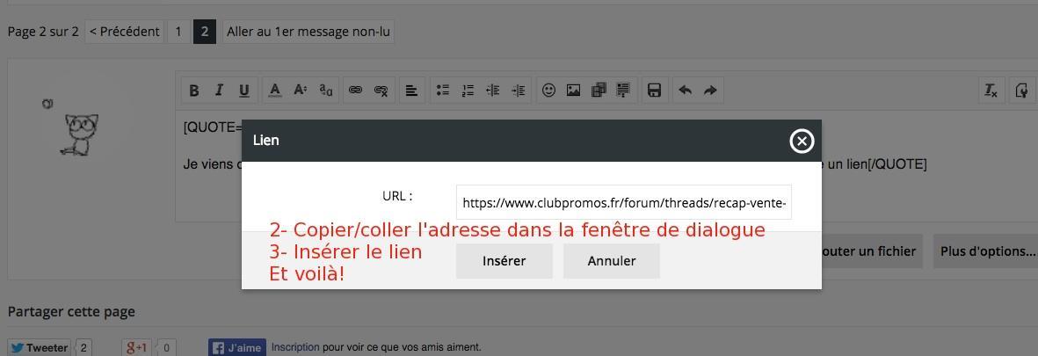Click the insert link chain icon
1038x356 pixels.
click(x=355, y=91)
